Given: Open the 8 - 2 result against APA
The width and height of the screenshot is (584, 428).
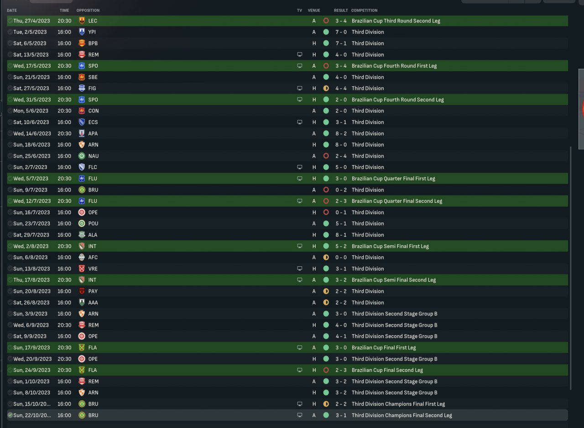Looking at the screenshot, I should (340, 133).
